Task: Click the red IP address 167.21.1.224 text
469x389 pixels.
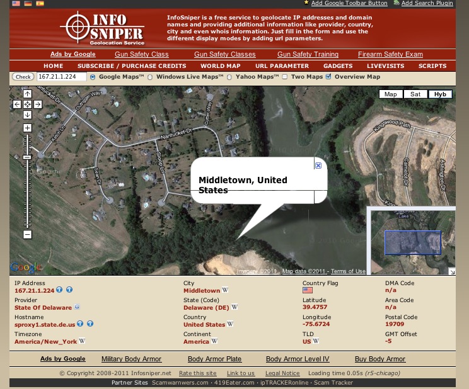Action: [x=35, y=290]
